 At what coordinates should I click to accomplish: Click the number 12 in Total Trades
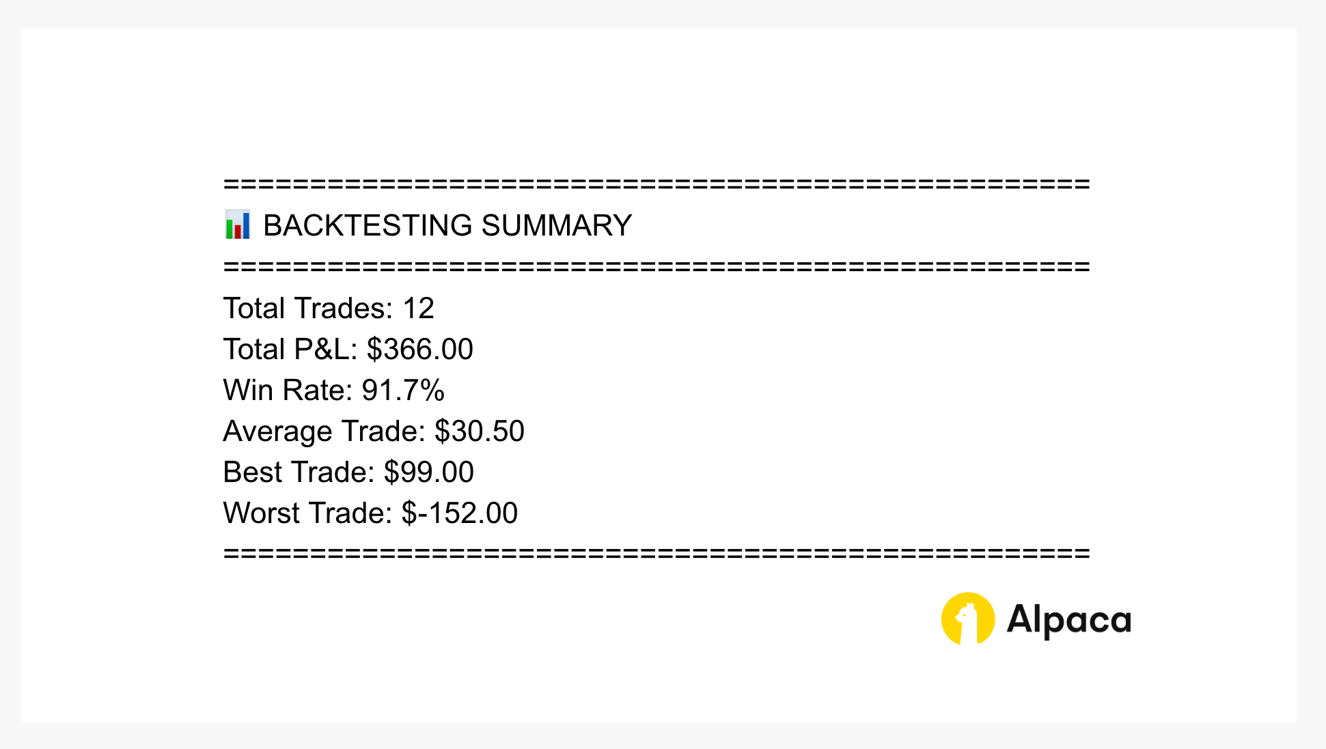[418, 308]
